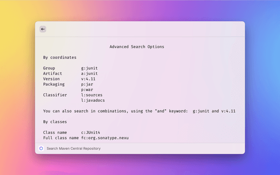280x175 pixels.
Task: Click the p:war packaging example
Action: [87, 89]
